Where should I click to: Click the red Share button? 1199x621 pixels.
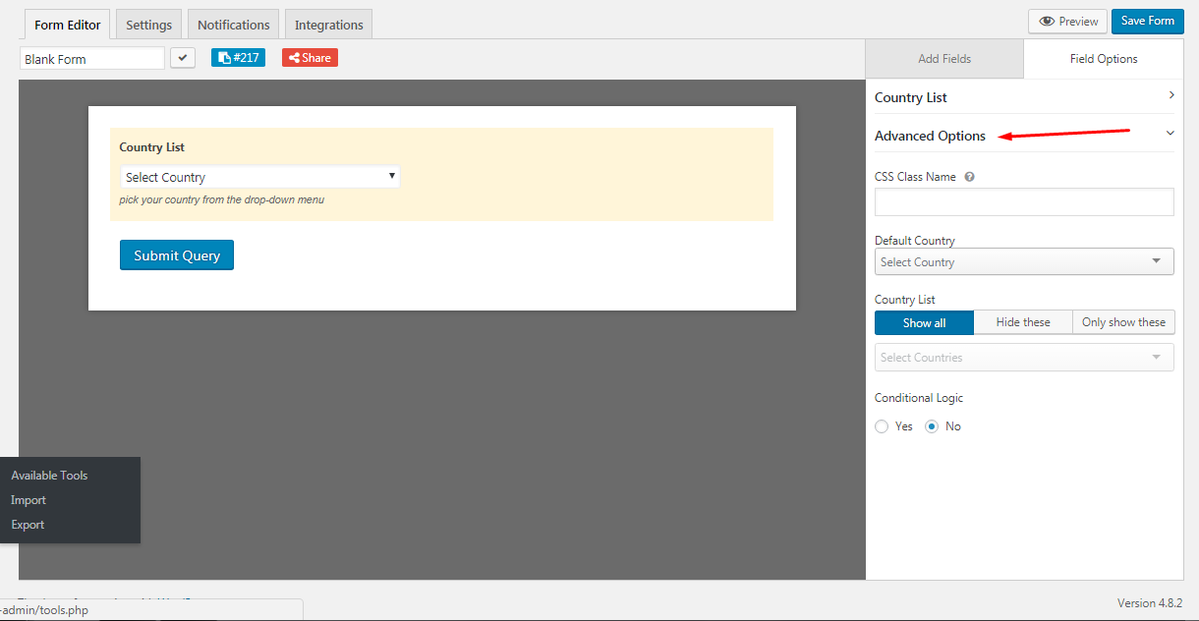[x=310, y=58]
